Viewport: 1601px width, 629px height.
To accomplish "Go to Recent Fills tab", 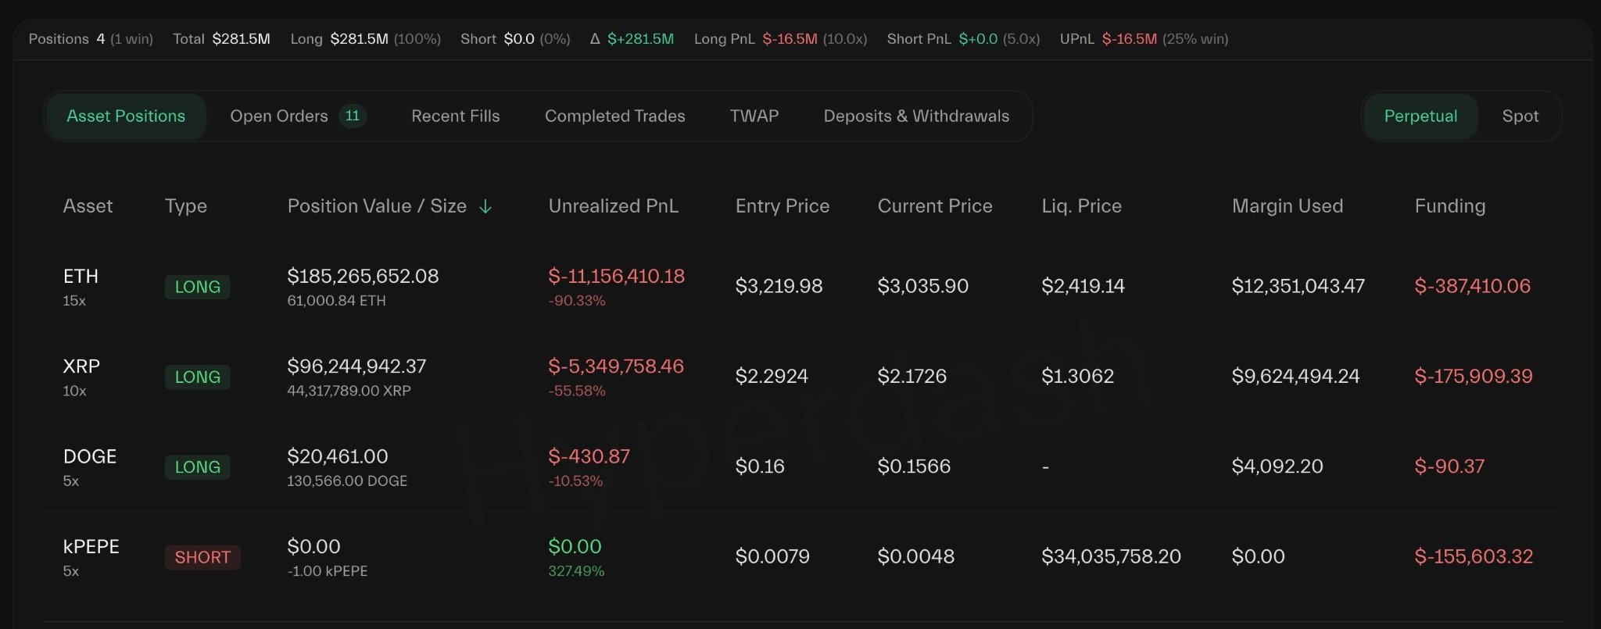I will click(455, 116).
